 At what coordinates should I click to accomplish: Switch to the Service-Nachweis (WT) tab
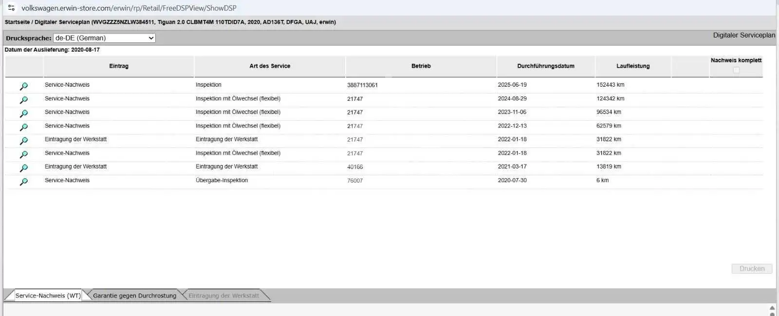click(48, 296)
